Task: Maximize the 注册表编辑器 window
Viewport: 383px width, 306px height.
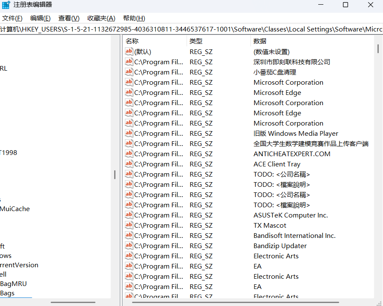Action: tap(346, 5)
